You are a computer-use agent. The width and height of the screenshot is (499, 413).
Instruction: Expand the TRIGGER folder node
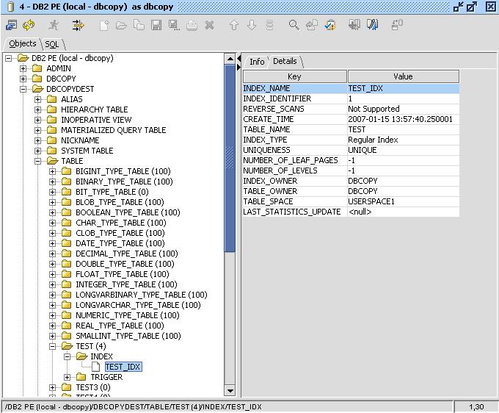coord(68,377)
